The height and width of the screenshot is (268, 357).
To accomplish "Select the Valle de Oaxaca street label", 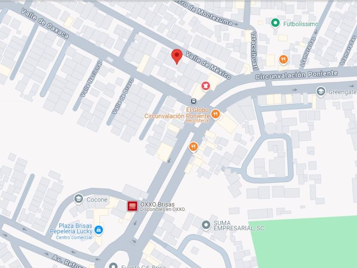I will pos(45,24).
